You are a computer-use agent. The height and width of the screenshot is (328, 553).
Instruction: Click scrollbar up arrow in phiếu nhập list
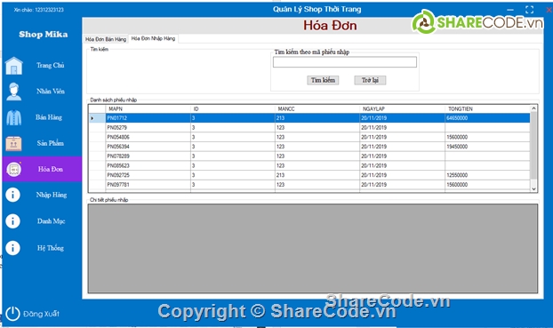533,108
